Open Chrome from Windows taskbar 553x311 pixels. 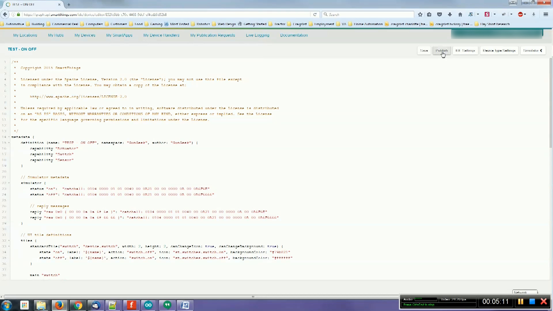tap(78, 305)
